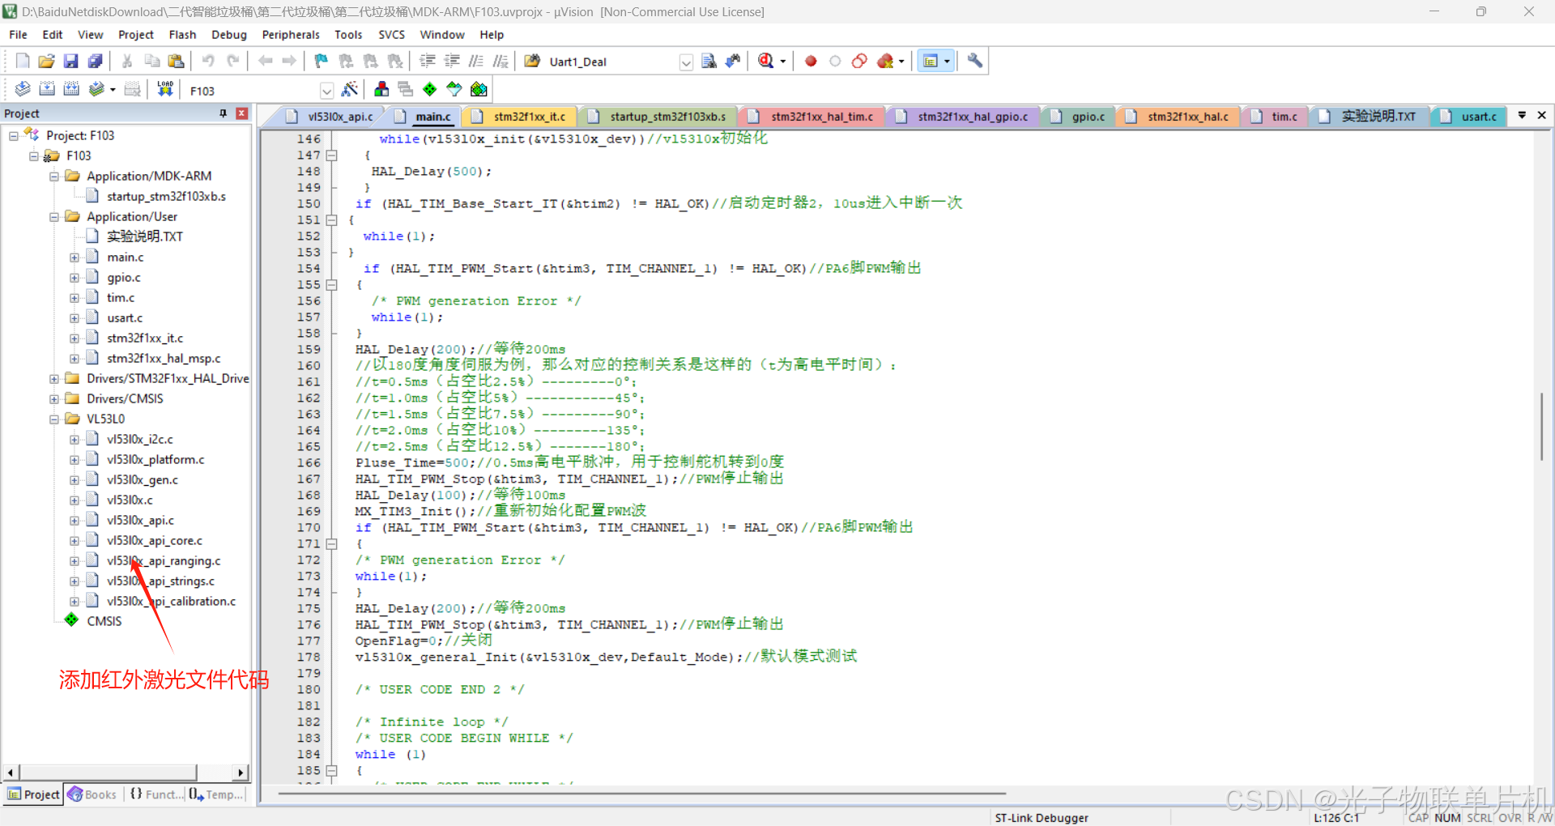Disable all breakpoints with the linked-circles icon

[x=860, y=62]
